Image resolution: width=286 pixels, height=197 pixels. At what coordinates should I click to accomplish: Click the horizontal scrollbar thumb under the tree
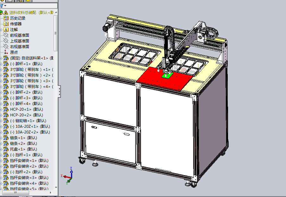pos(16,193)
